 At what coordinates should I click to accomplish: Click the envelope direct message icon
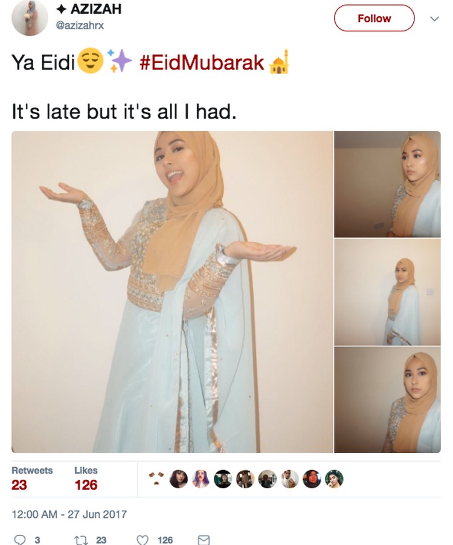tap(204, 540)
